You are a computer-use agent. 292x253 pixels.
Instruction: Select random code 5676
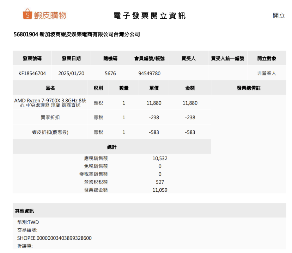[110, 74]
